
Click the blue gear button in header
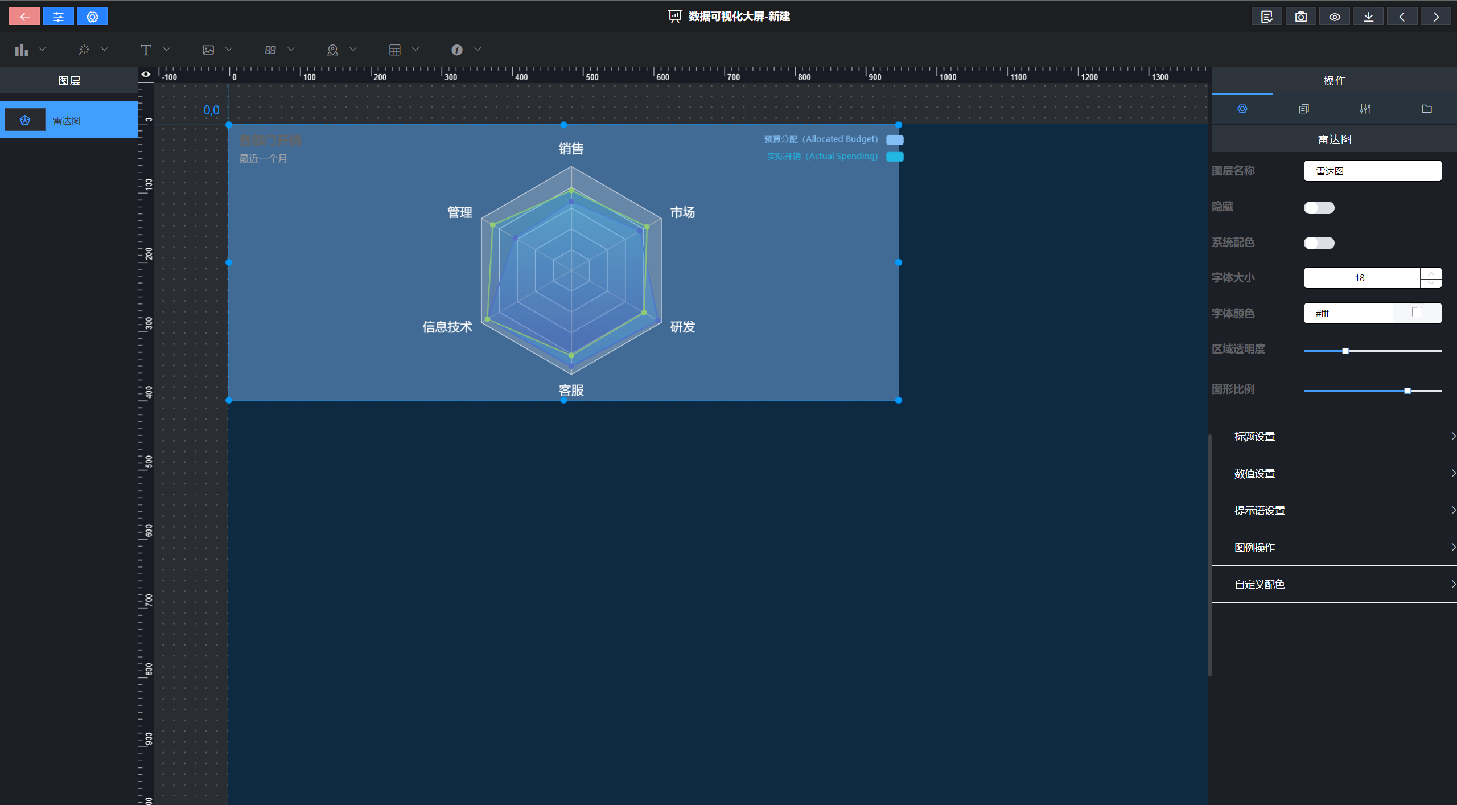(92, 17)
